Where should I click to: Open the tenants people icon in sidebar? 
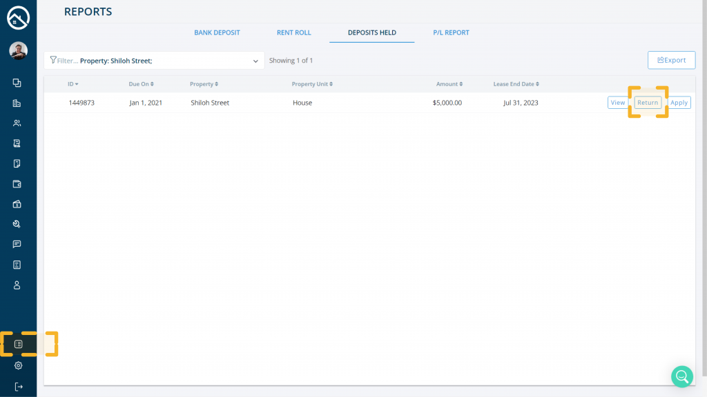[17, 123]
